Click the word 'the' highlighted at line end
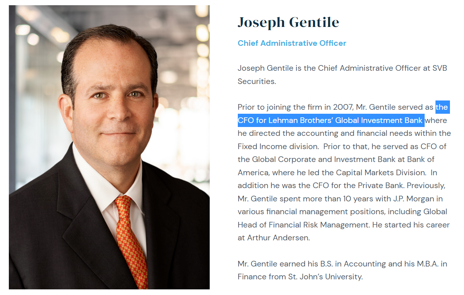This screenshot has height=295, width=464. (442, 107)
